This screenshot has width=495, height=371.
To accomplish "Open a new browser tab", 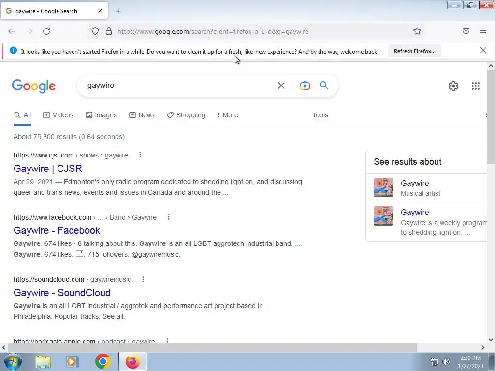I will 118,11.
